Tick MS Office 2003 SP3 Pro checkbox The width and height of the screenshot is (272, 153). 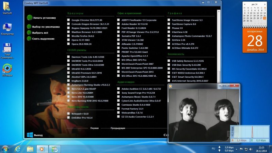pos(118,60)
